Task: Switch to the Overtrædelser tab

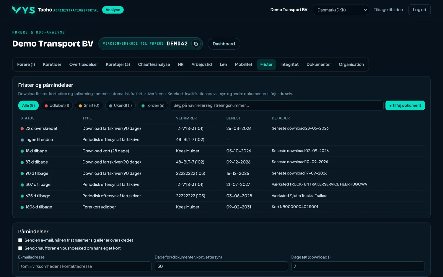Action: pyautogui.click(x=84, y=64)
